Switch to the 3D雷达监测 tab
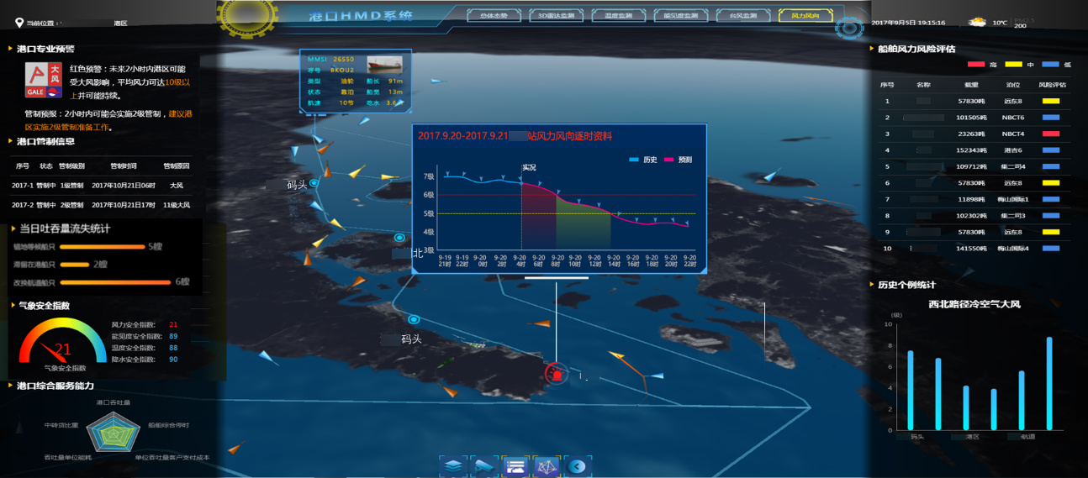 click(x=556, y=16)
